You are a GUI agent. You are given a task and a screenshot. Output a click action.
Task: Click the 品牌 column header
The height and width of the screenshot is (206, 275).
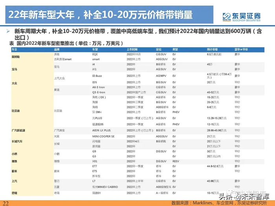[x=57, y=49]
